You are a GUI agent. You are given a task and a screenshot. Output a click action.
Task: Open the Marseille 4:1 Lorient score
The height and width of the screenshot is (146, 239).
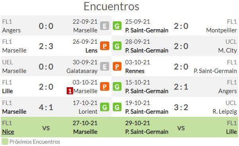pos(46,107)
